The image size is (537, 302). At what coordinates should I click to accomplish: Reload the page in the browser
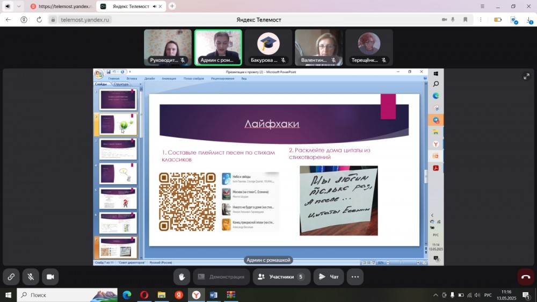click(39, 19)
